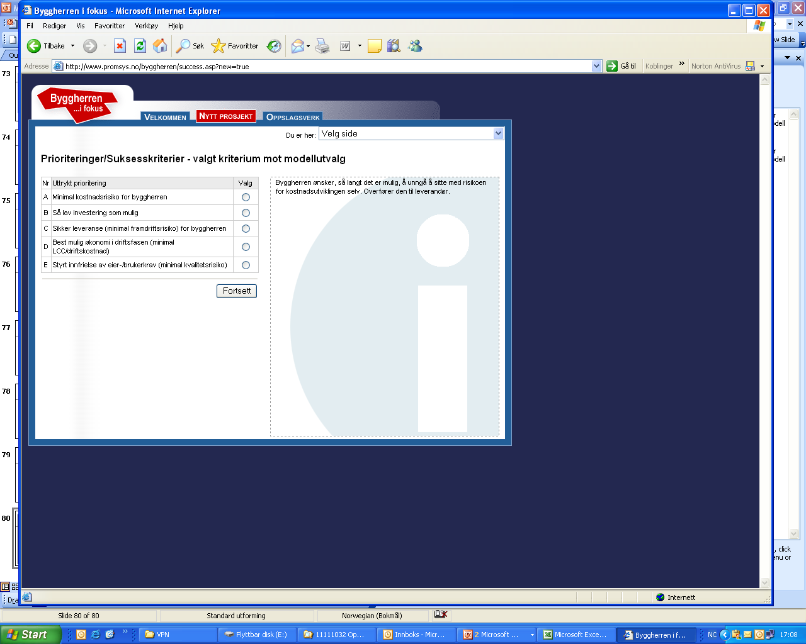Open the Søk search panel
The image size is (806, 644).
(190, 46)
